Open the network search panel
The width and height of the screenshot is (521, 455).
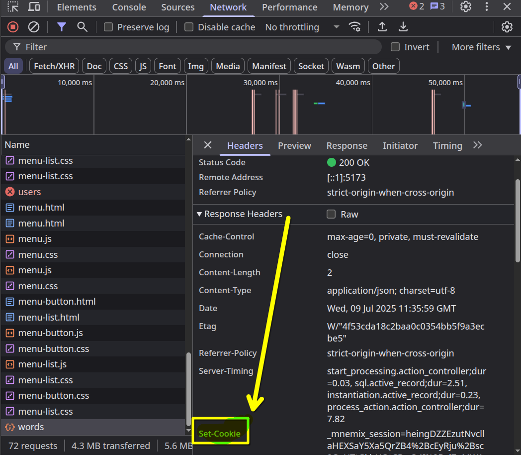pos(82,27)
